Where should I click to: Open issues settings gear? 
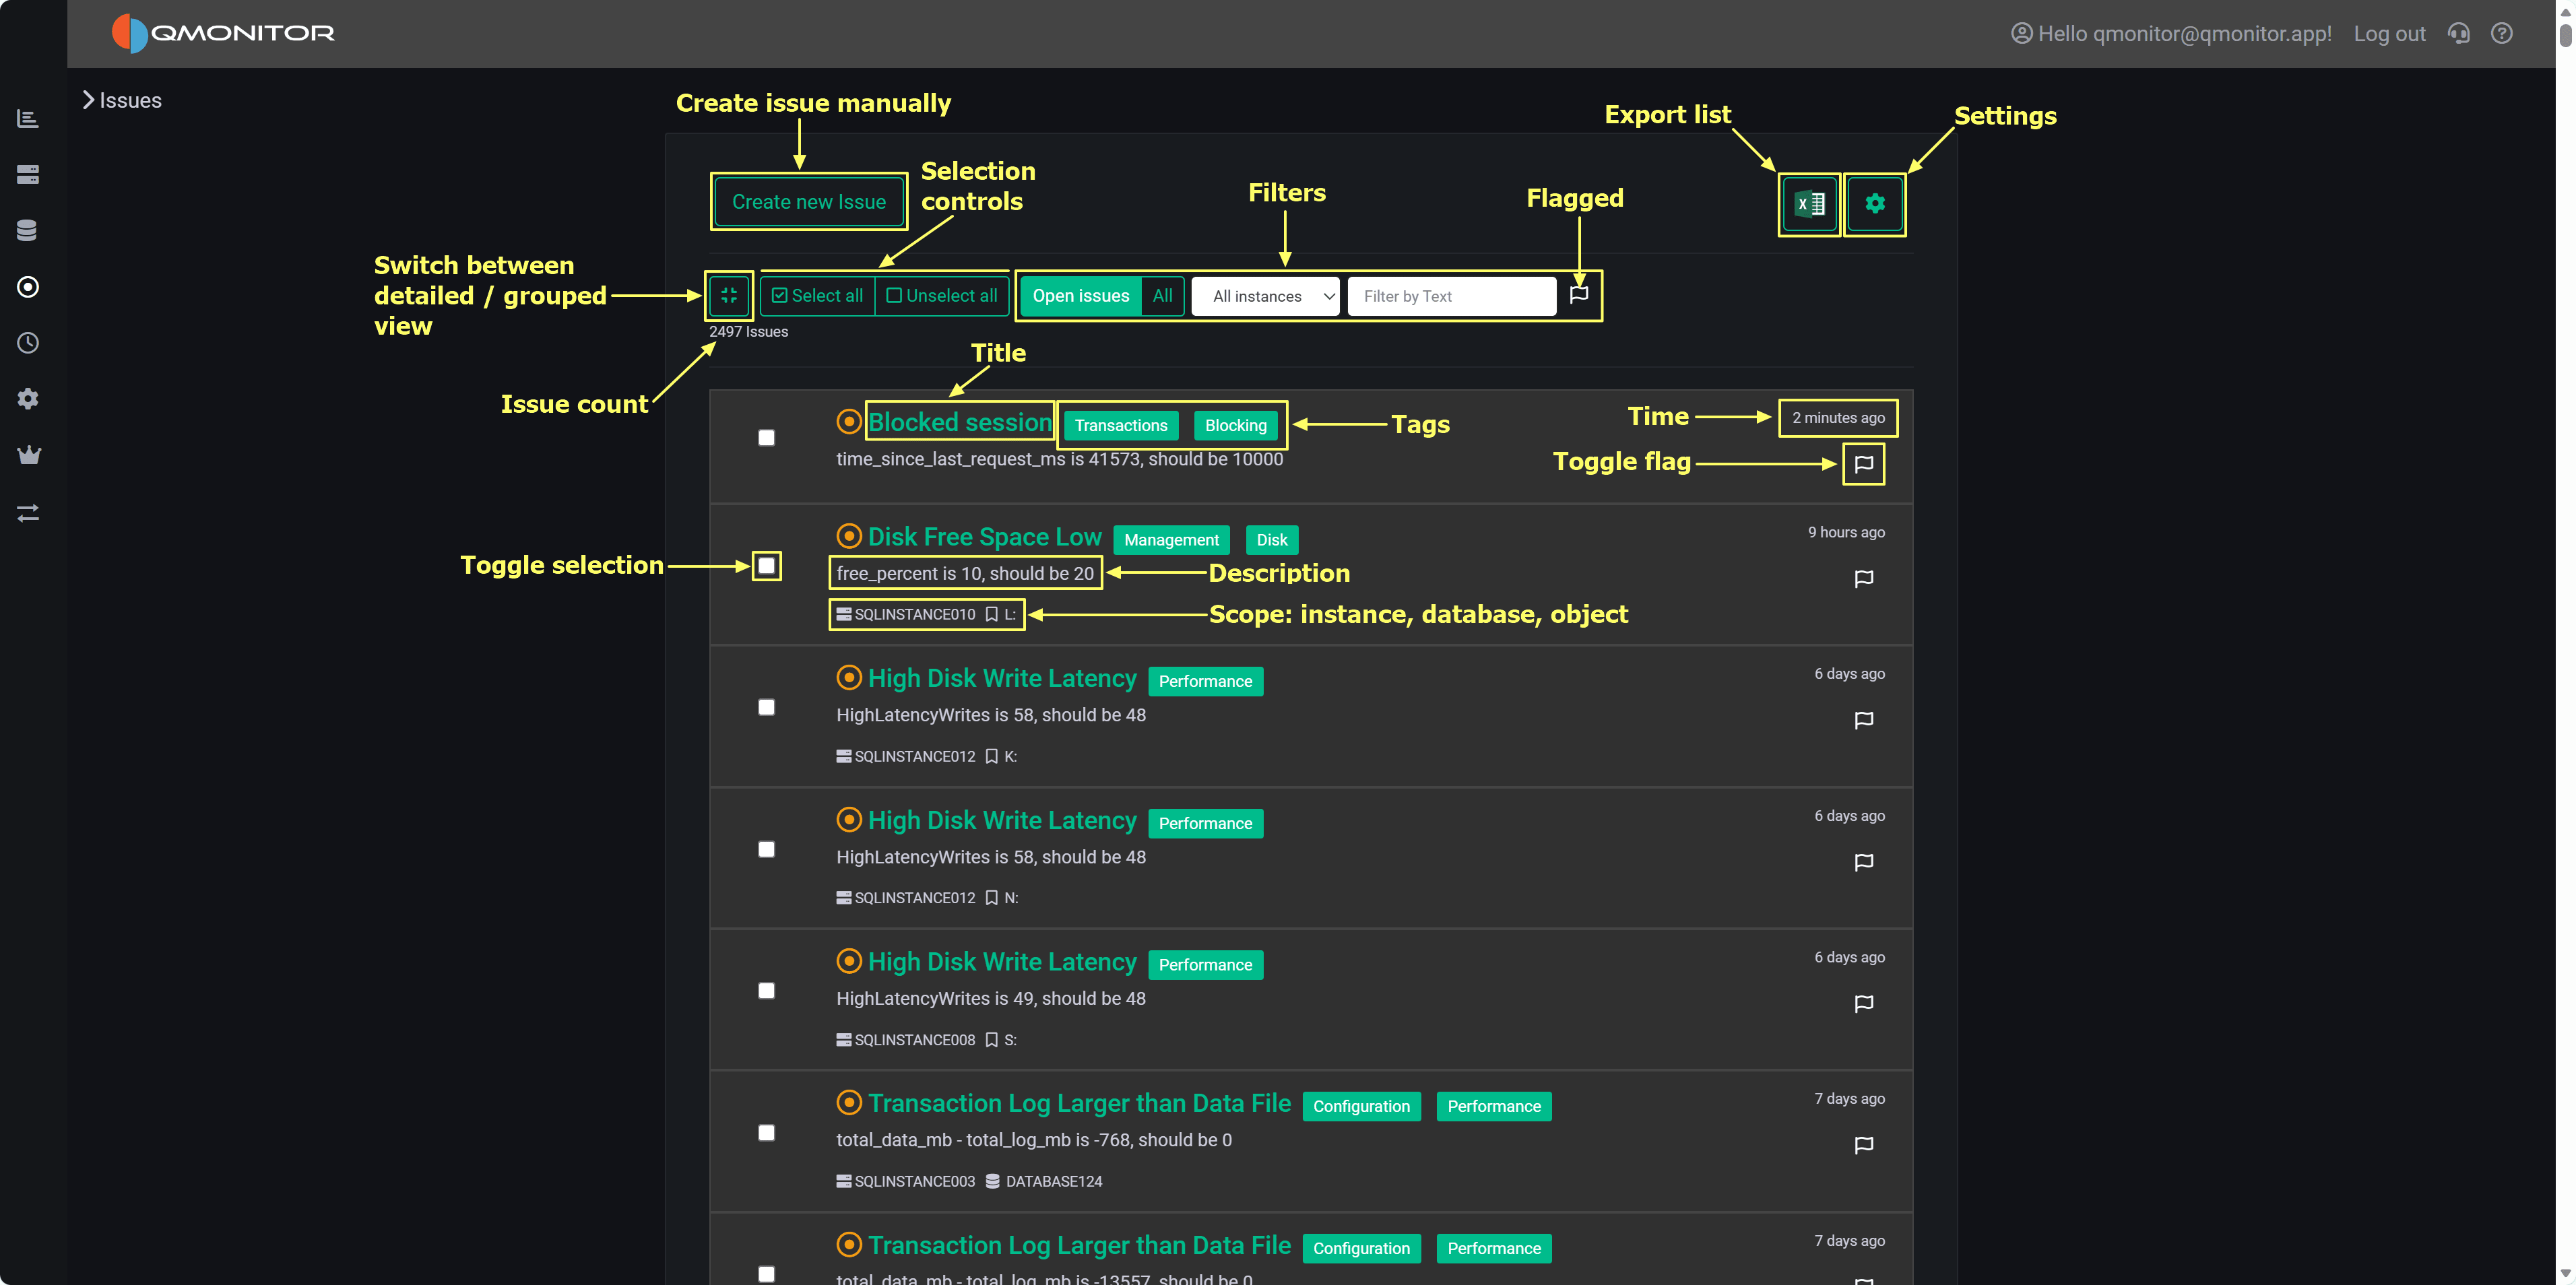click(1874, 204)
